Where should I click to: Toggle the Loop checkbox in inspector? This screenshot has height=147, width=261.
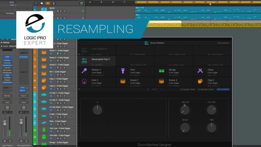coord(16,5)
